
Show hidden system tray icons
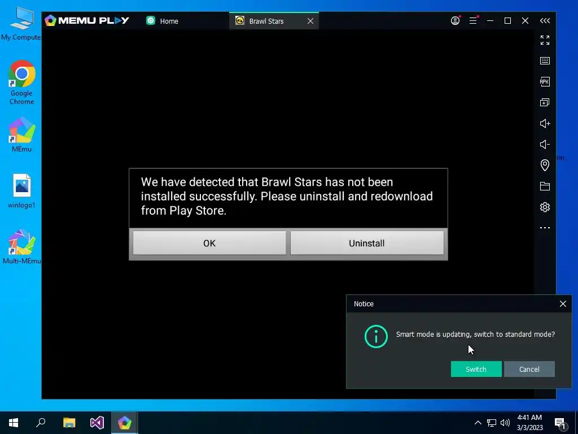point(478,423)
